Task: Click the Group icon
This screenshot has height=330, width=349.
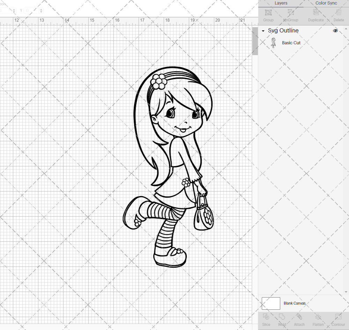Action: coord(268,15)
